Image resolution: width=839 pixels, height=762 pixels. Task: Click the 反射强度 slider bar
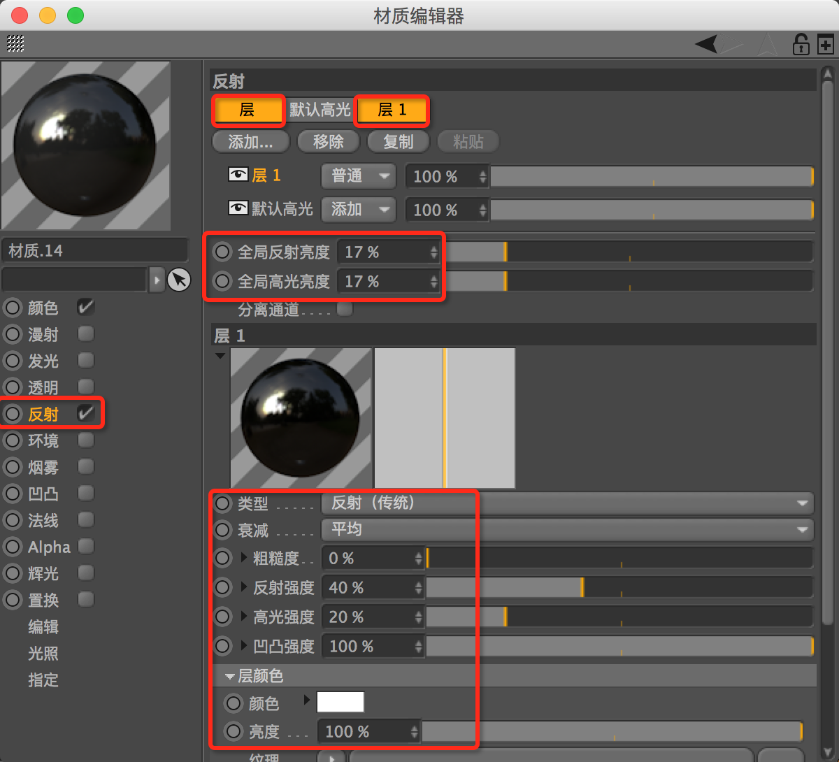click(619, 587)
